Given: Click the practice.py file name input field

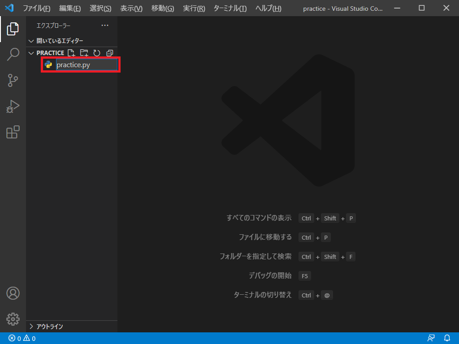Looking at the screenshot, I should click(x=87, y=64).
